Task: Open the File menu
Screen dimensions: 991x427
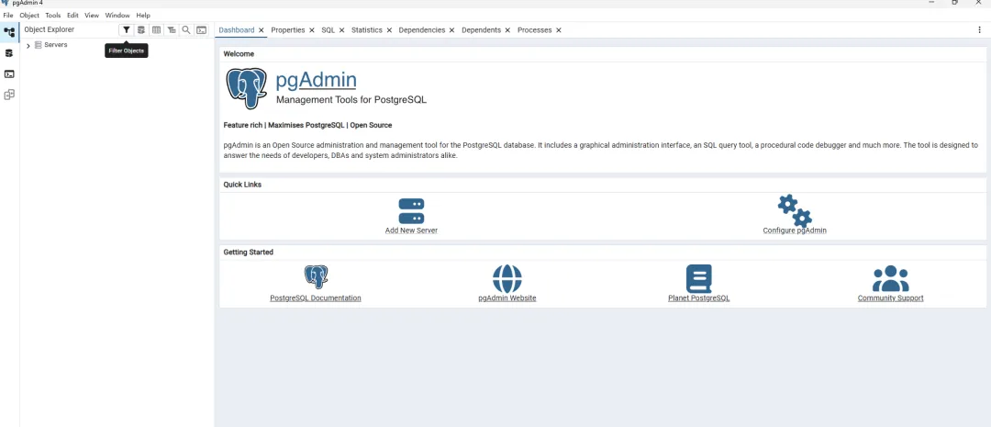Action: 8,16
